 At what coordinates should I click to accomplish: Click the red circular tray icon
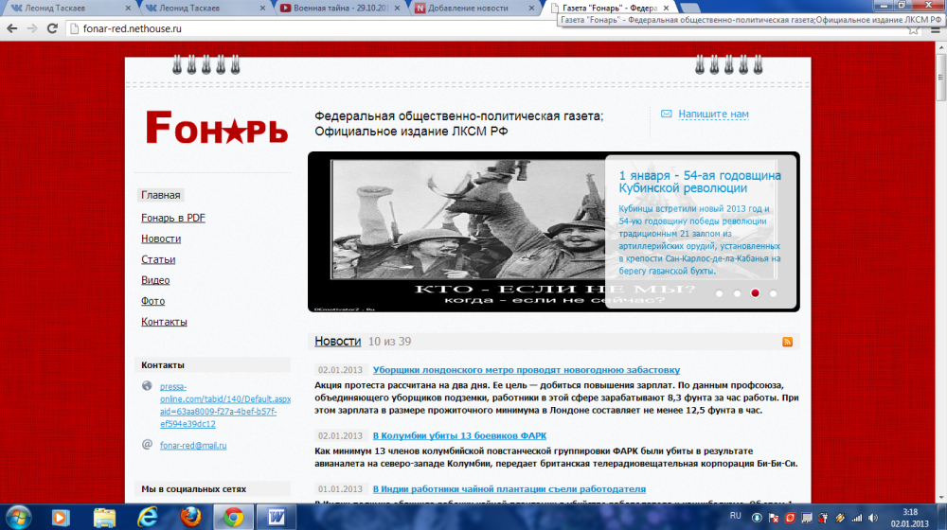point(790,518)
